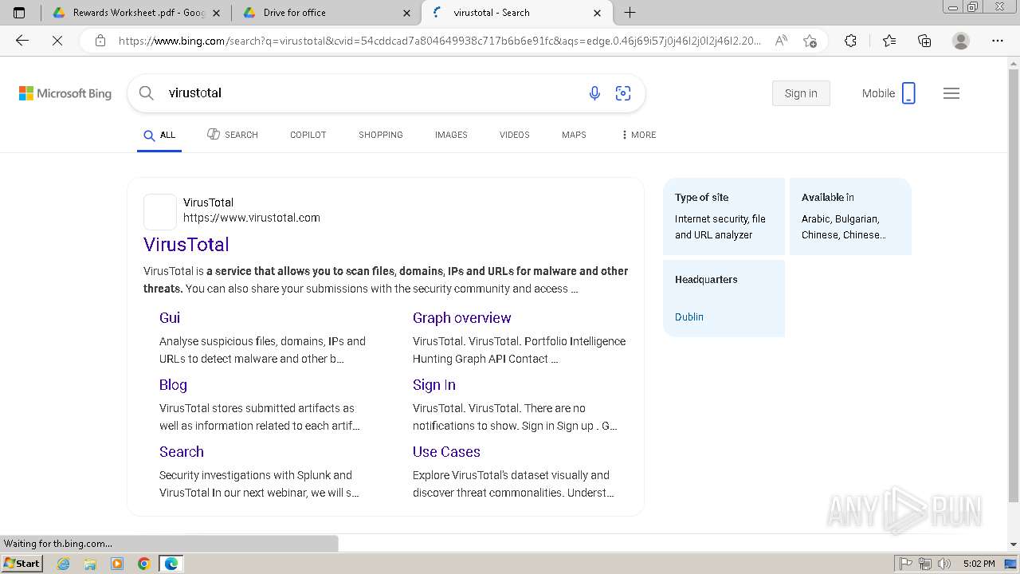This screenshot has height=574, width=1020.
Task: Click the browser address bar URL
Action: coord(440,41)
